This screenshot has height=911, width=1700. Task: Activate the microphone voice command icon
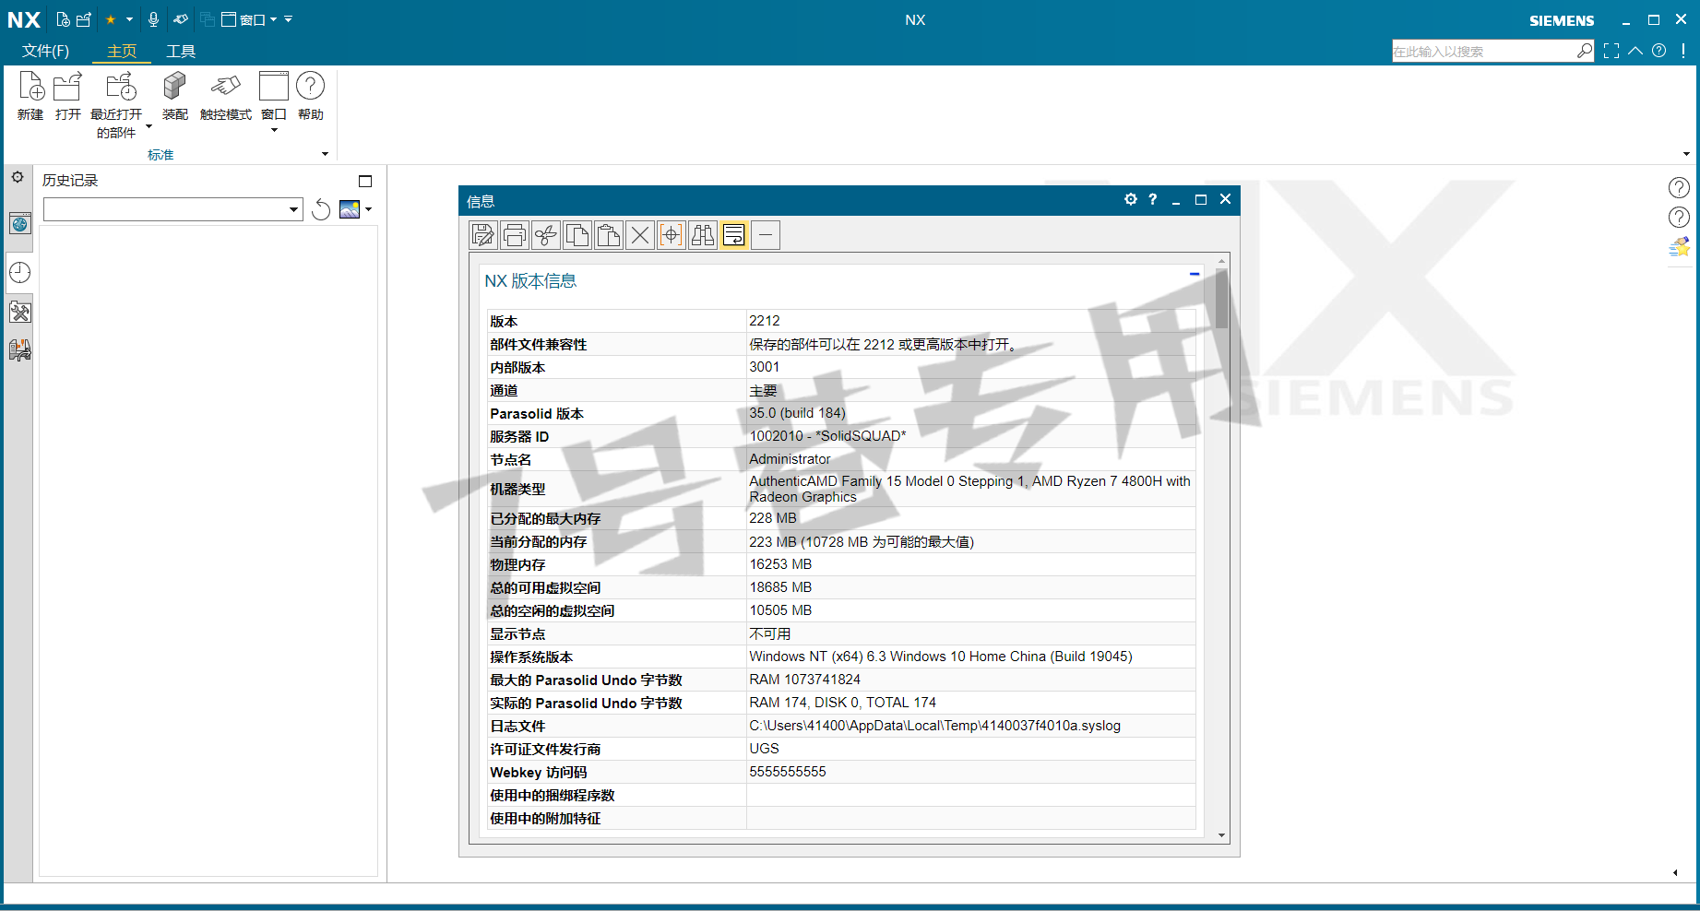click(x=154, y=19)
